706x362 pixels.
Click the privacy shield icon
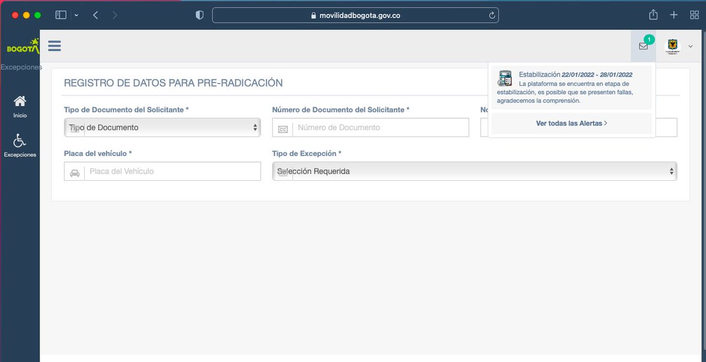pos(199,15)
